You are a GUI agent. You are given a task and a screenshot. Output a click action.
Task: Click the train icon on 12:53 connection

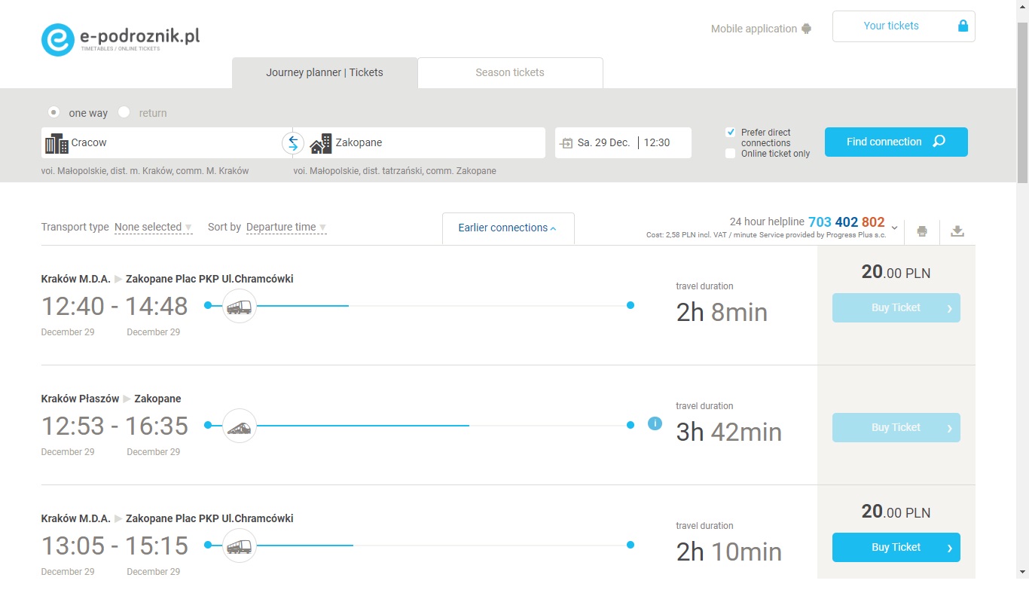point(240,426)
